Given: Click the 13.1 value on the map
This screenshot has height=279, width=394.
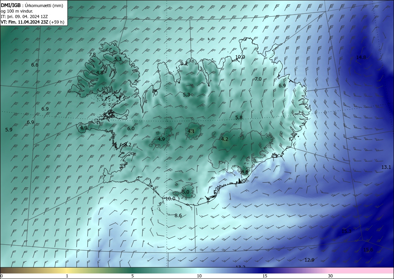Looking at the screenshot, I should point(386,167).
